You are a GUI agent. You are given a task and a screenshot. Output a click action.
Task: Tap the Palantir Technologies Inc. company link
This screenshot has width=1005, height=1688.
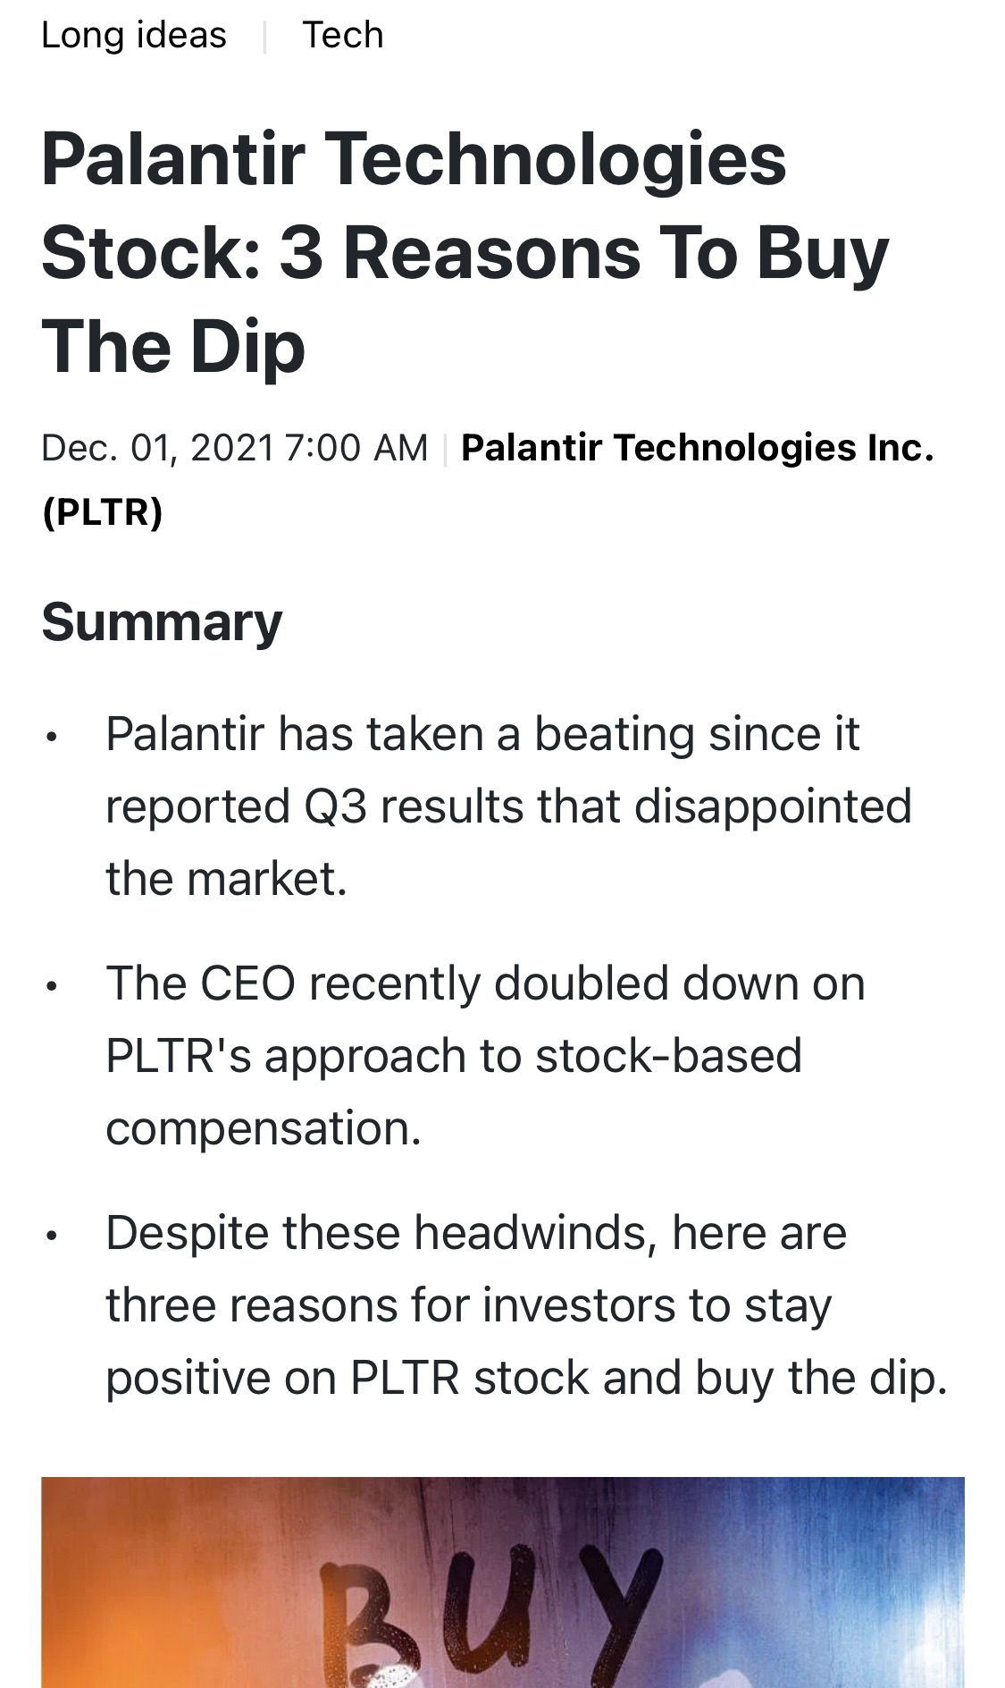[x=698, y=448]
